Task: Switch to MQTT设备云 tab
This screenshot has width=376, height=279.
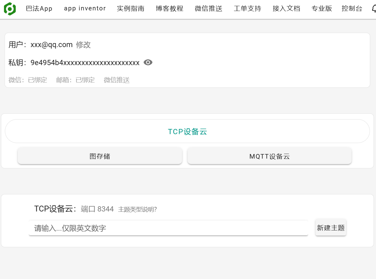Action: [x=269, y=156]
